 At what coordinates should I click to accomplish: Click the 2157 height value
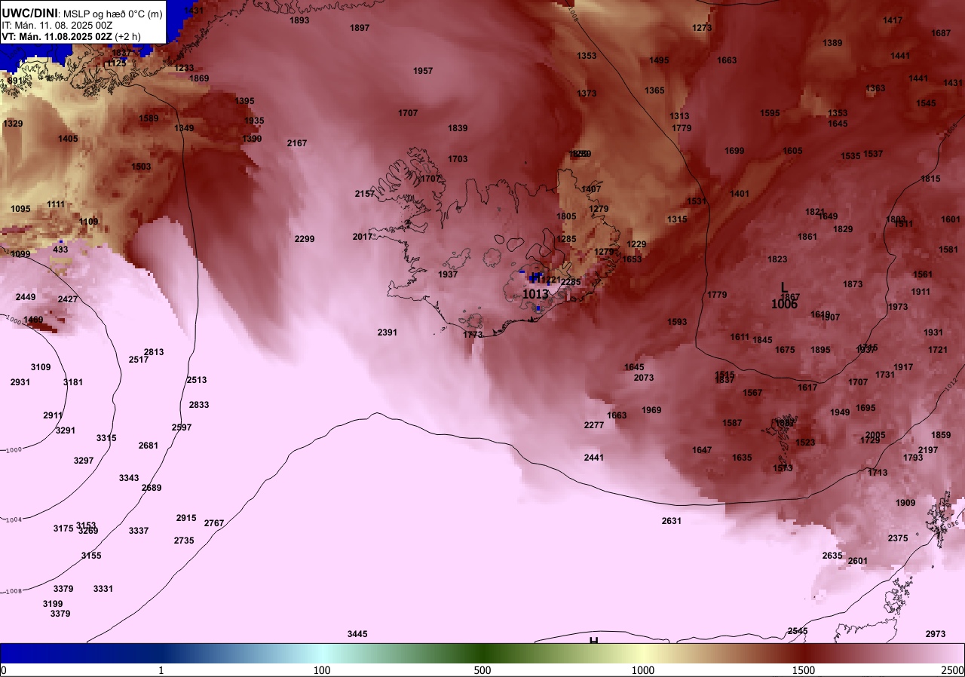(365, 194)
